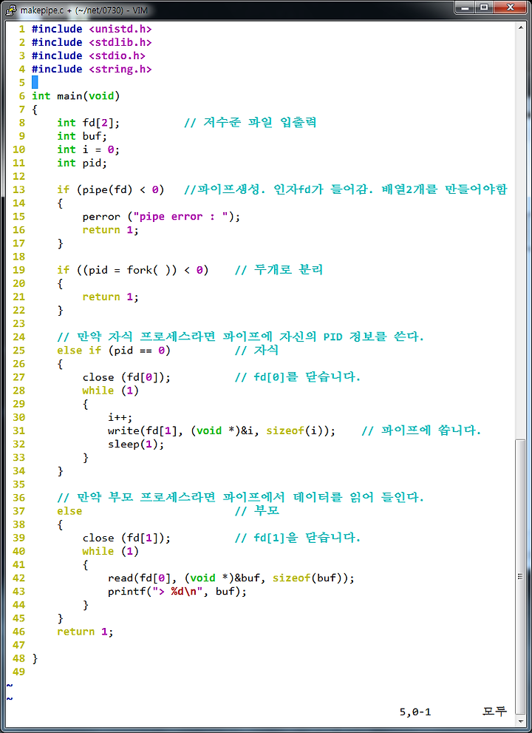Click the comment on line 24 about PID

point(241,337)
